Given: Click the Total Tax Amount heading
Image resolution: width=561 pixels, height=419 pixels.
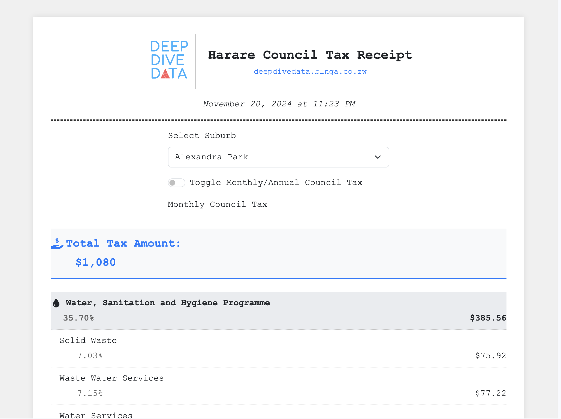Looking at the screenshot, I should 123,243.
